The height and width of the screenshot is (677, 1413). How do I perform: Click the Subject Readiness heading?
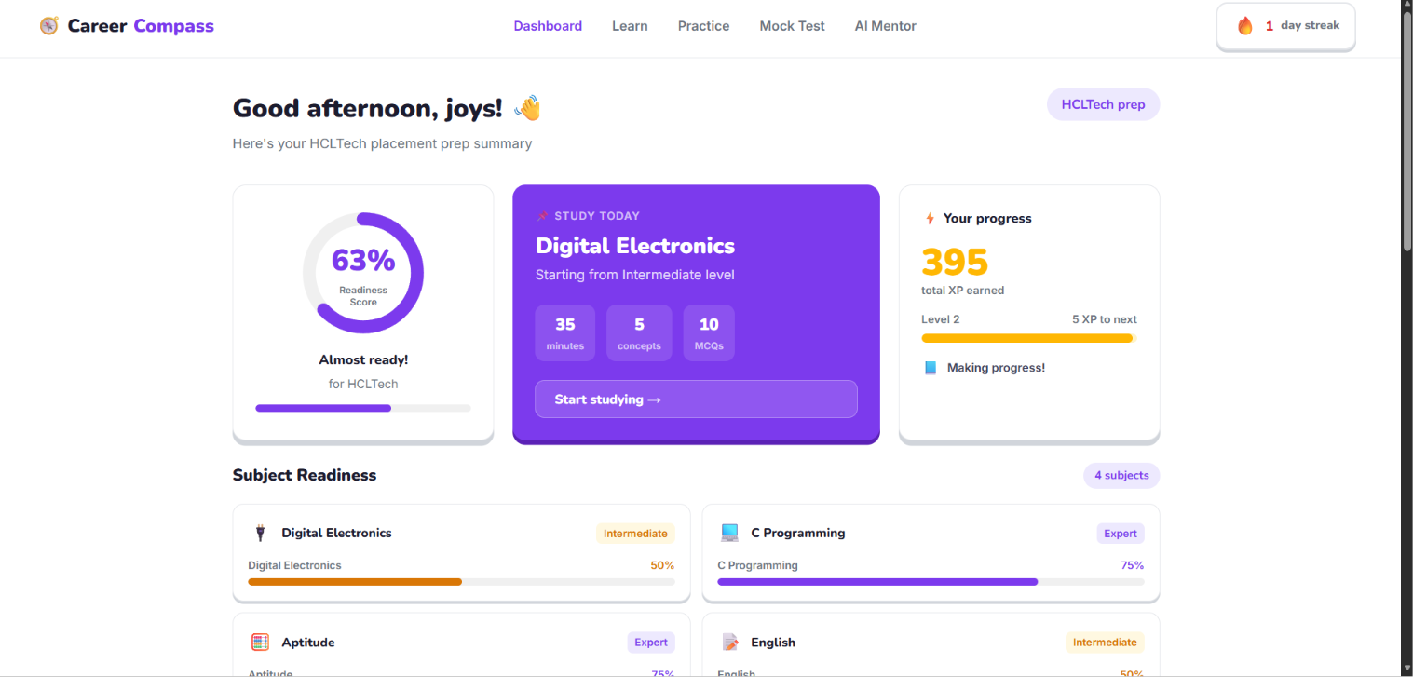pos(305,475)
